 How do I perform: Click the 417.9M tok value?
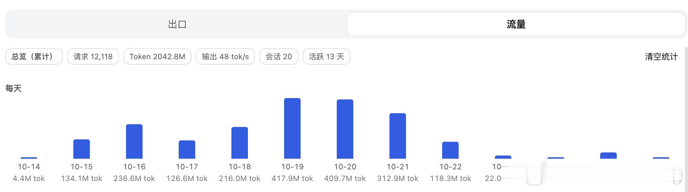pos(292,179)
